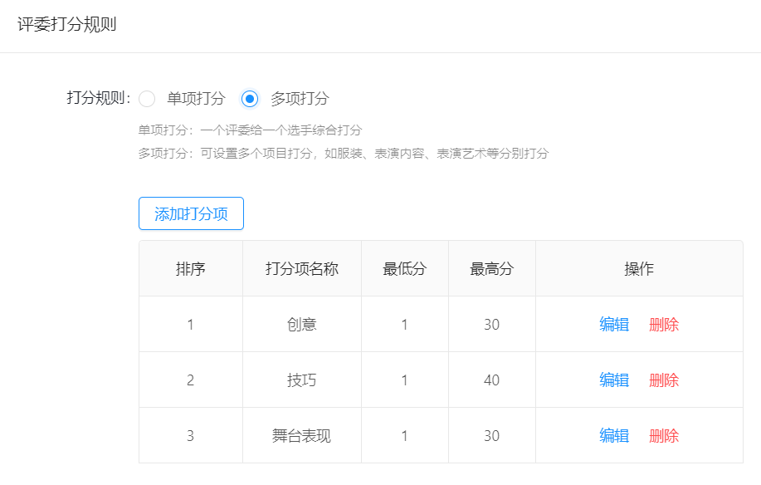This screenshot has width=761, height=485.
Task: Click the 评委打分规则 page title
Action: [x=67, y=24]
